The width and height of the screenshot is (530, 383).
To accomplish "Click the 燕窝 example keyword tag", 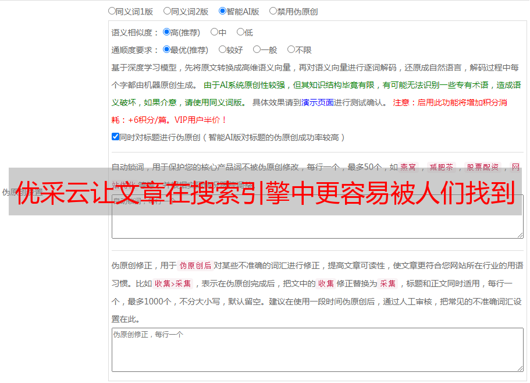I will (x=408, y=167).
